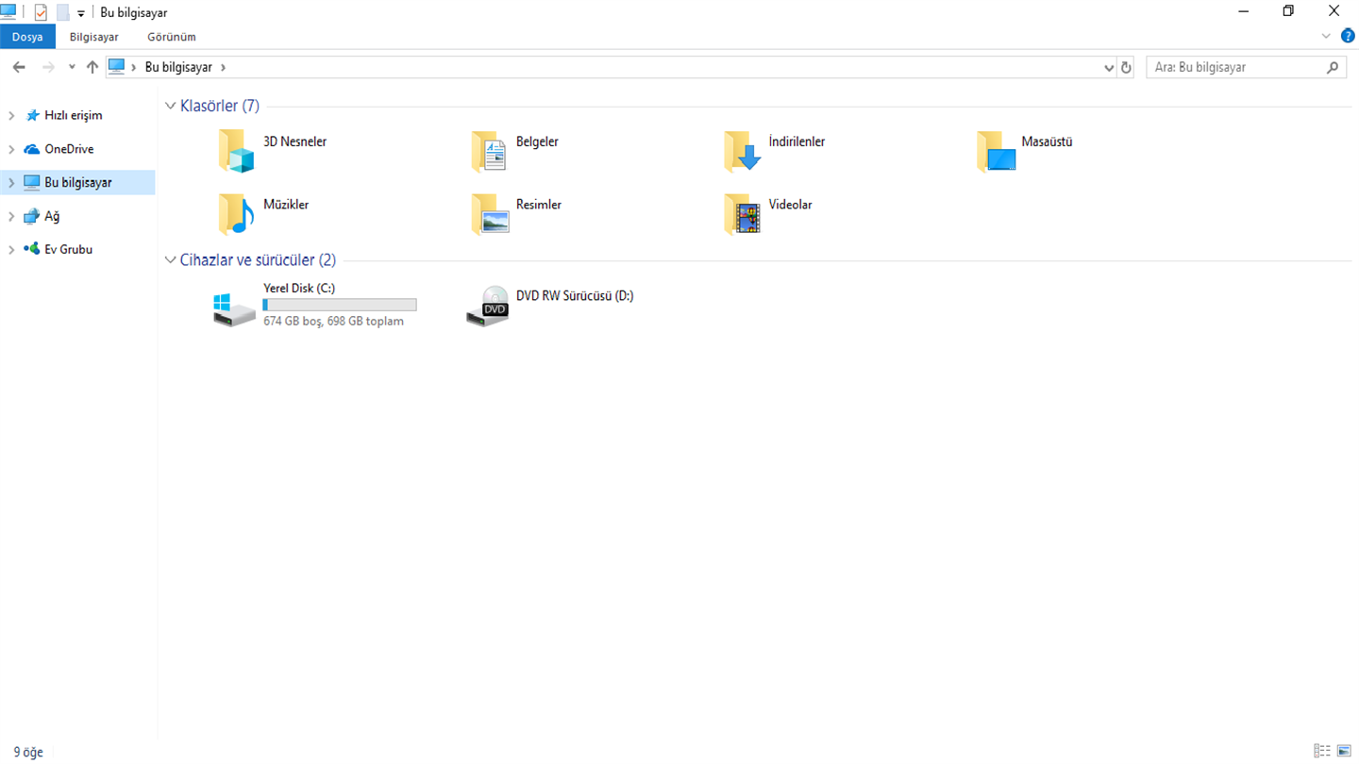Click the Hızlı erişim star icon
Image resolution: width=1359 pixels, height=764 pixels.
coord(32,115)
